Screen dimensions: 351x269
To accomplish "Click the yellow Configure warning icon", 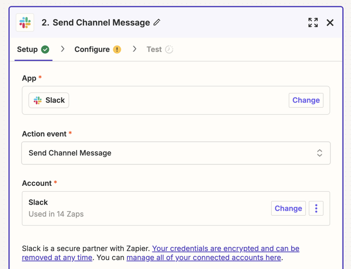I will coord(117,49).
